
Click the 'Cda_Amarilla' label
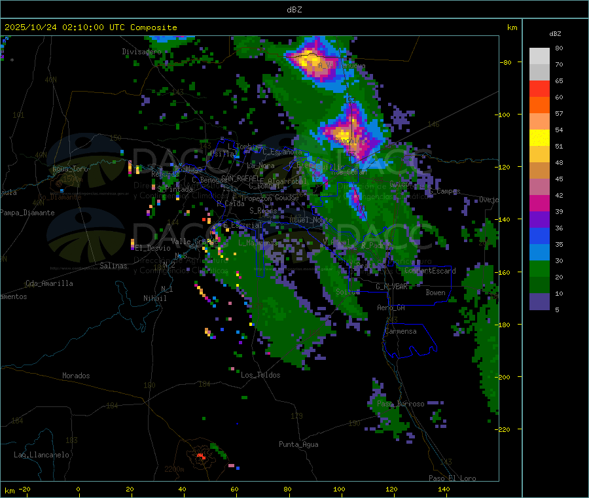[x=49, y=283]
